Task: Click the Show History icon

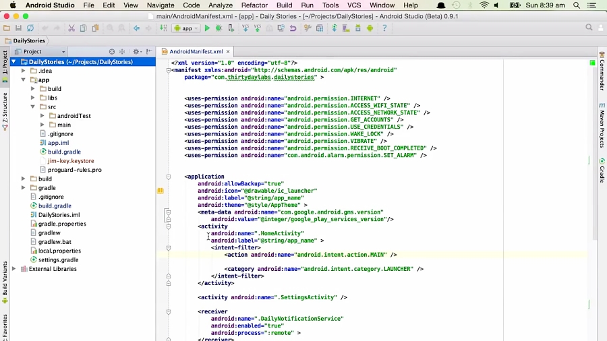Action: pyautogui.click(x=281, y=28)
